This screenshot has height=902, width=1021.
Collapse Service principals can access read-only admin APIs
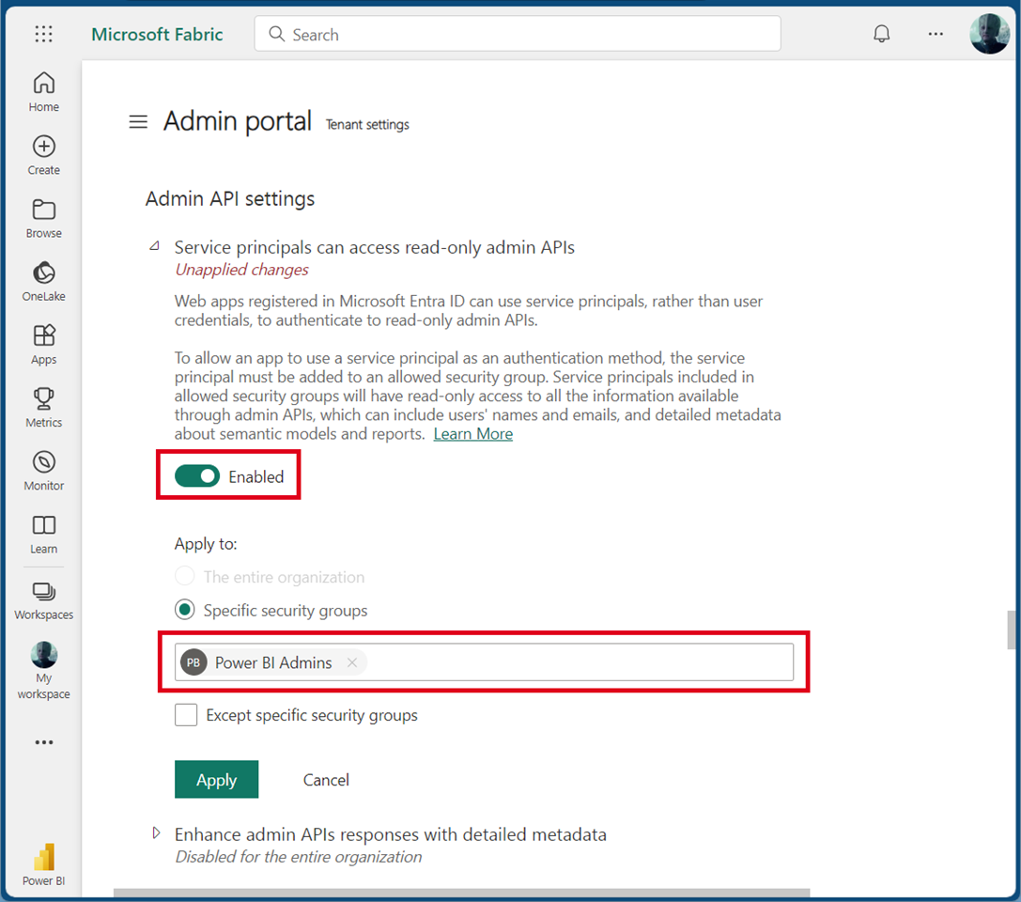coord(154,247)
